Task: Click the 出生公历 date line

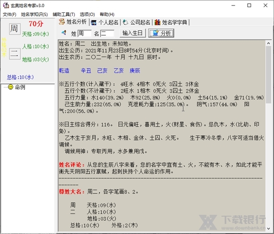Action: coord(116,51)
